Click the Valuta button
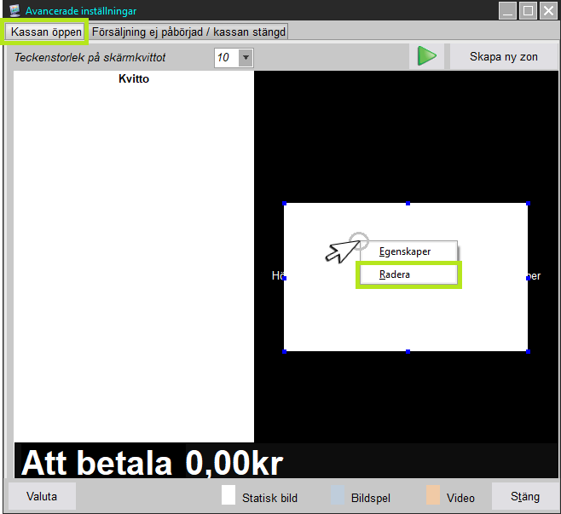 click(42, 496)
